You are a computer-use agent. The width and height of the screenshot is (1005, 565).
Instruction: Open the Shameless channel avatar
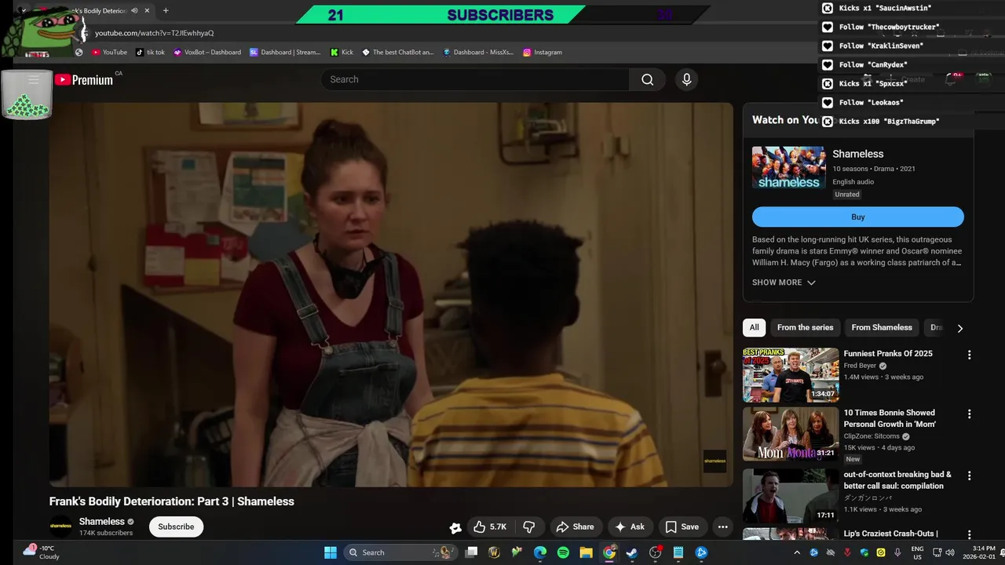pyautogui.click(x=60, y=526)
